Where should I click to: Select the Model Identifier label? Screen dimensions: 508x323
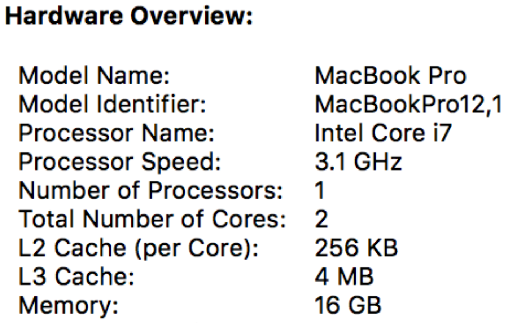(112, 105)
